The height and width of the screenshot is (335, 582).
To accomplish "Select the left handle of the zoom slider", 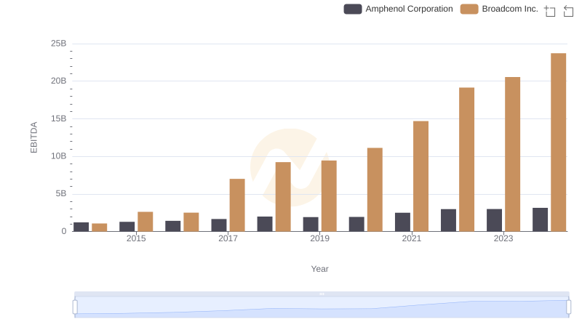I will (x=75, y=307).
